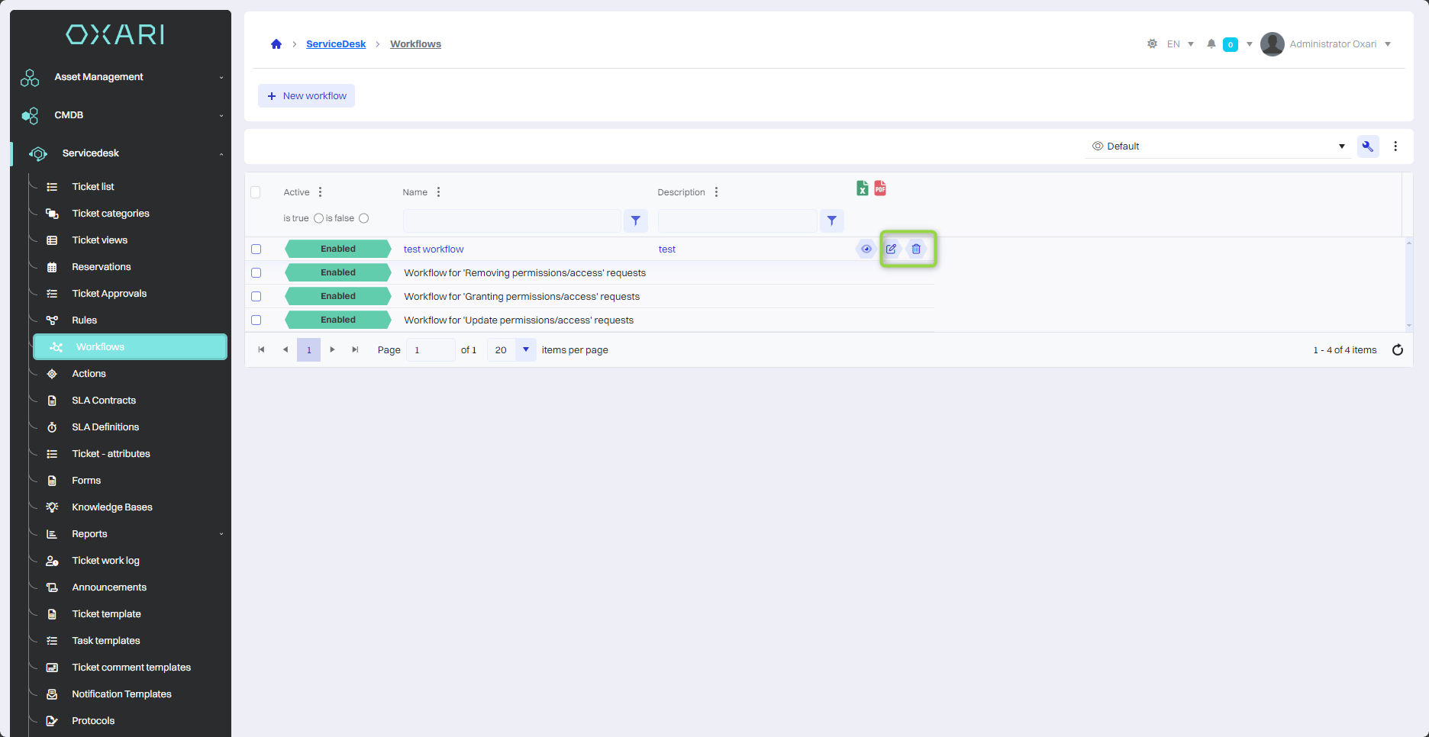
Task: Click the Name filter input field
Action: click(511, 221)
